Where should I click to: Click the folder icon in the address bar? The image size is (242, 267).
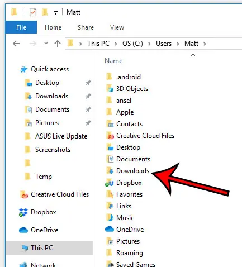tap(70, 43)
